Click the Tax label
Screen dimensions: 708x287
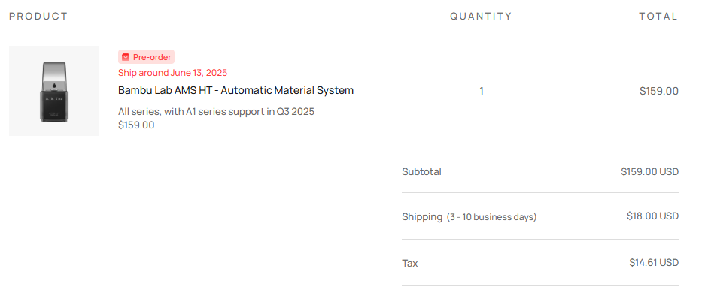[410, 263]
